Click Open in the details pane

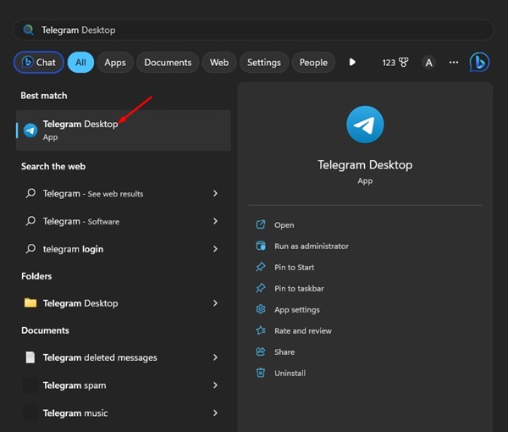pyautogui.click(x=284, y=225)
